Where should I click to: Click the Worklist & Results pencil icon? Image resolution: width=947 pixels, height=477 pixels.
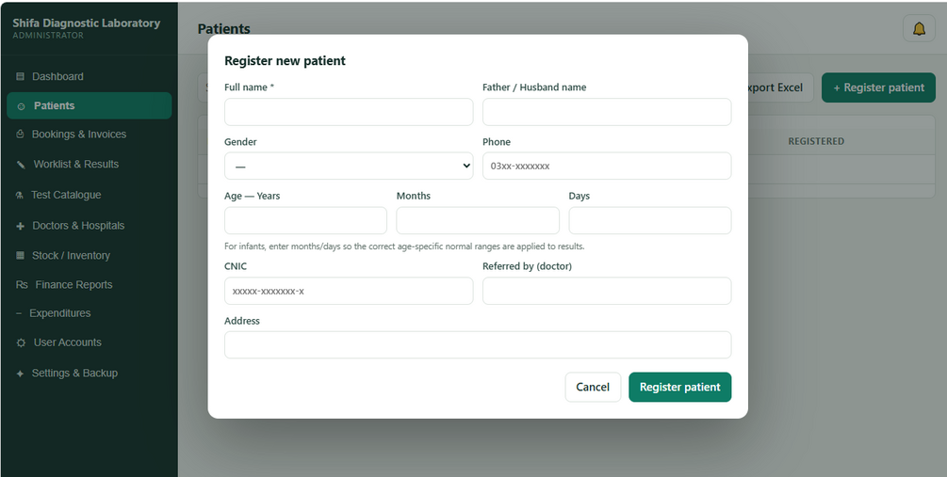[x=21, y=164]
